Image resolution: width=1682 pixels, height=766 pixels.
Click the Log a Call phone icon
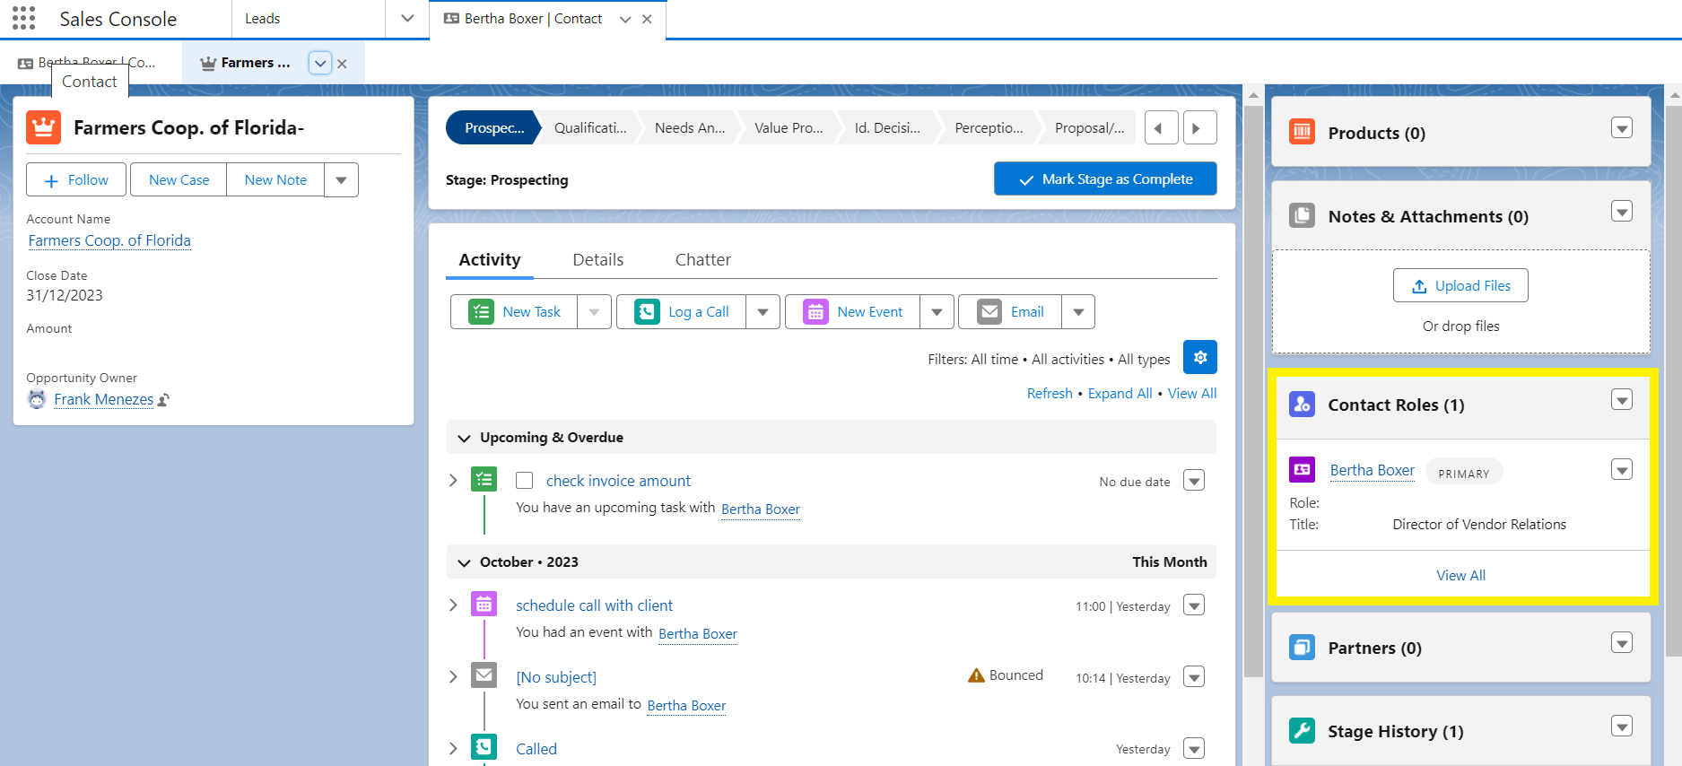coord(647,311)
